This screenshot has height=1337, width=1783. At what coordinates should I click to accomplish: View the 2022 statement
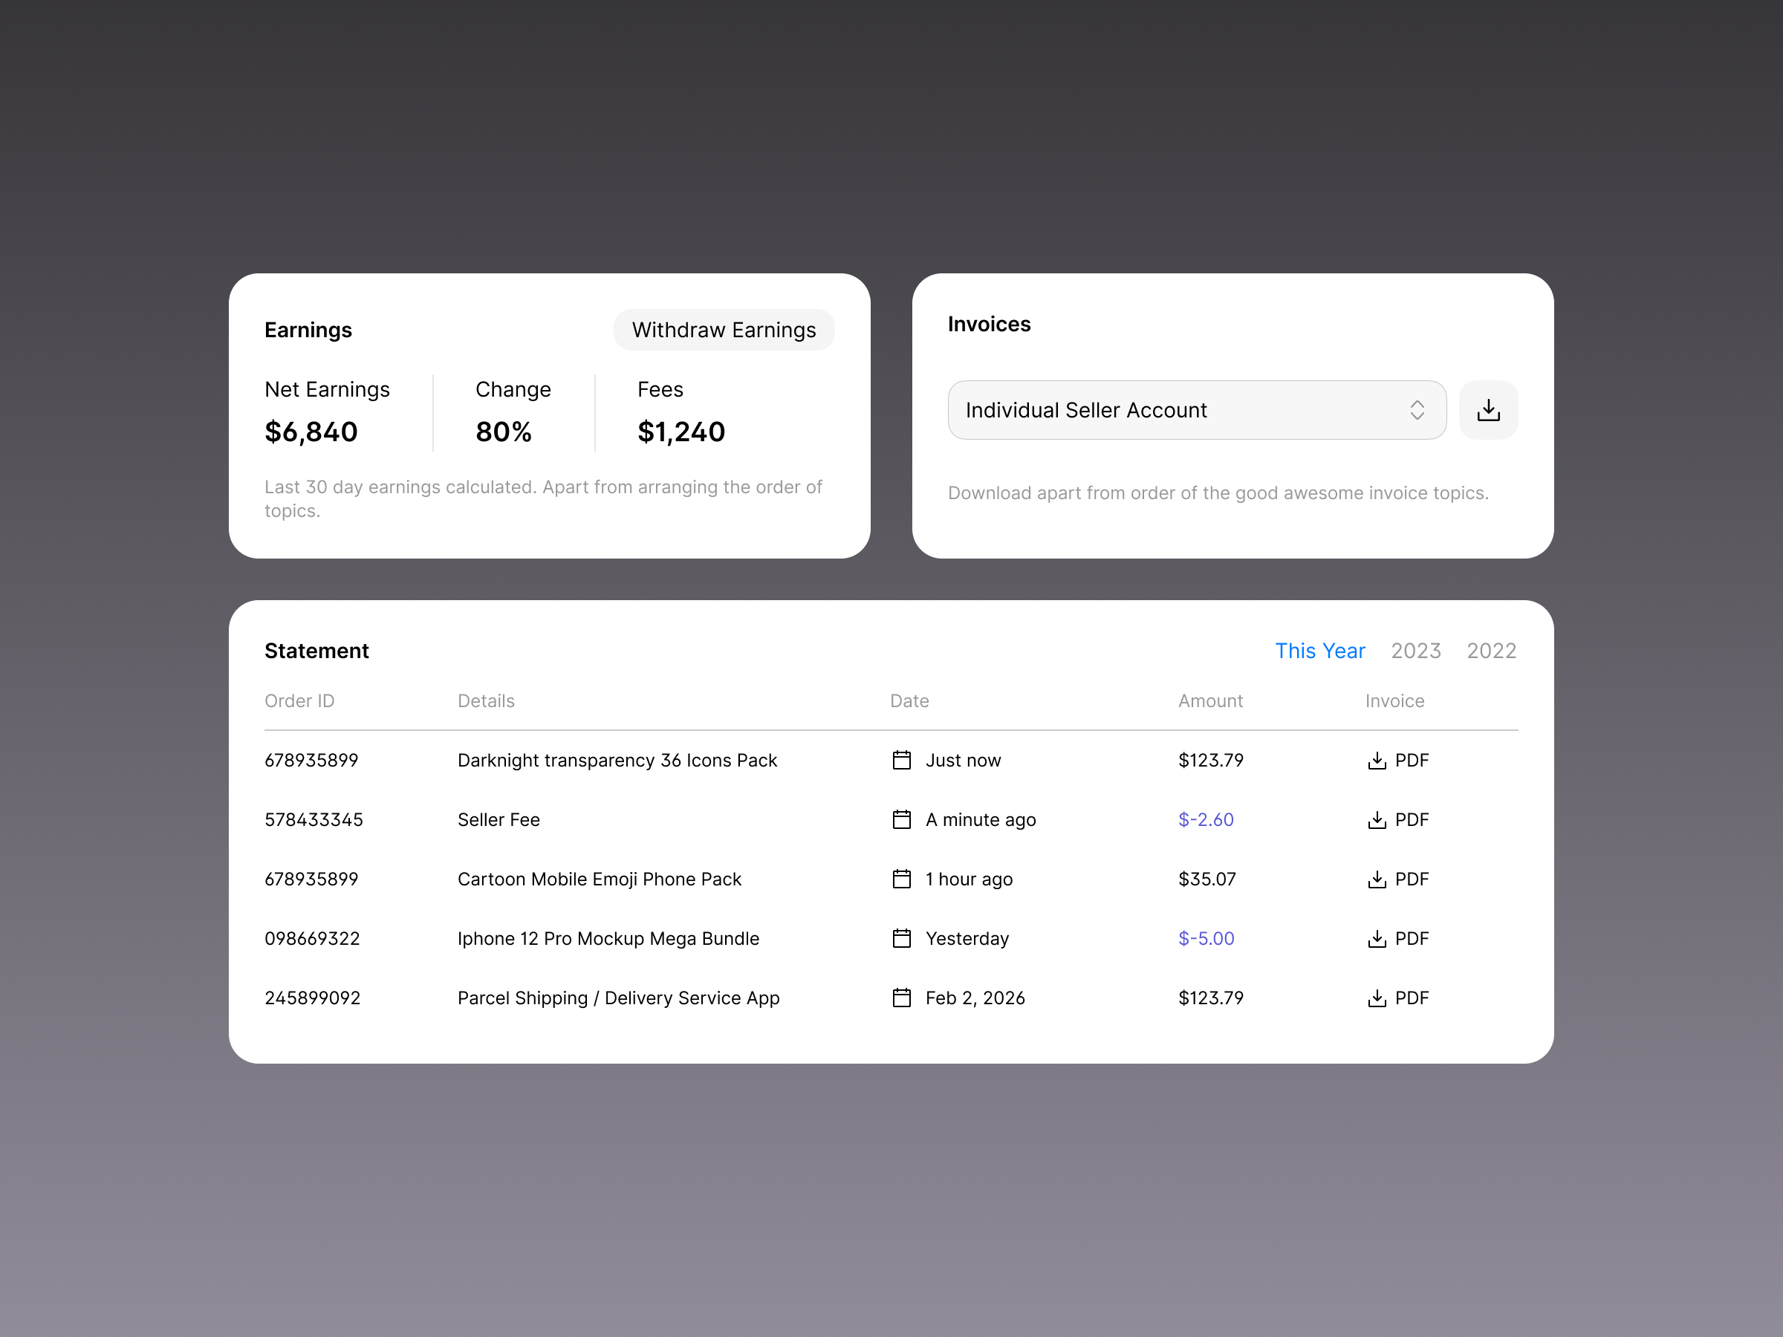pyautogui.click(x=1491, y=651)
